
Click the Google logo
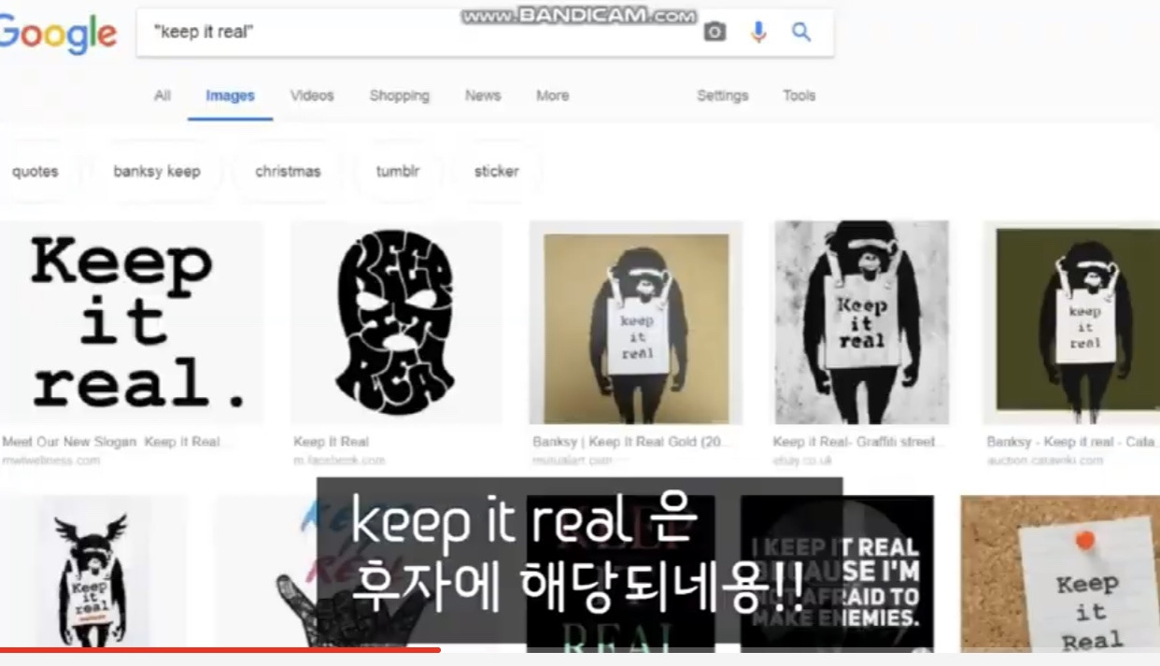coord(58,34)
